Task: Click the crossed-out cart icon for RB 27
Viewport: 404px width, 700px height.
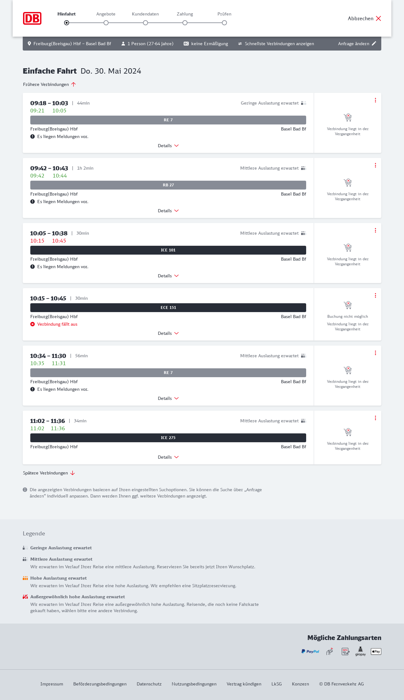Action: (x=348, y=183)
